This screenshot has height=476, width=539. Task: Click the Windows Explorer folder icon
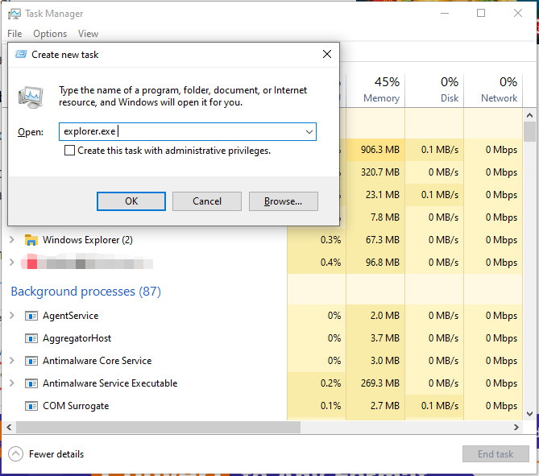(31, 240)
